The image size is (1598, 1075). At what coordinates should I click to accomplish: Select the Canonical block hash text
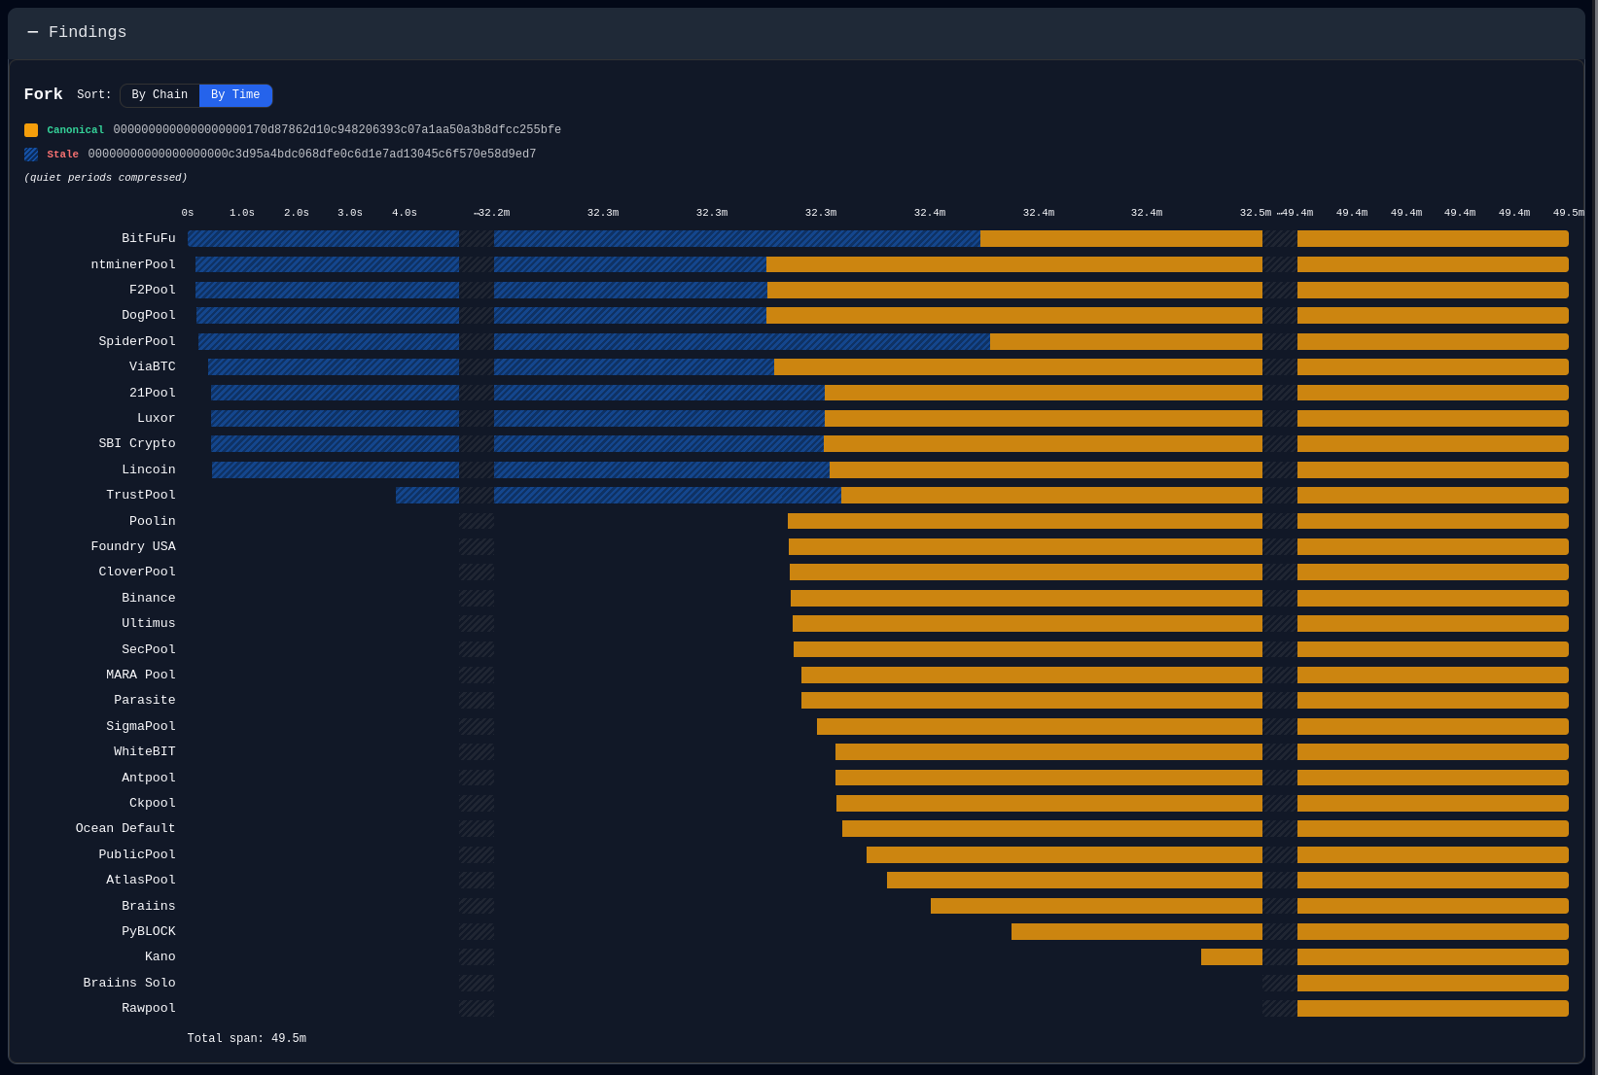[337, 130]
